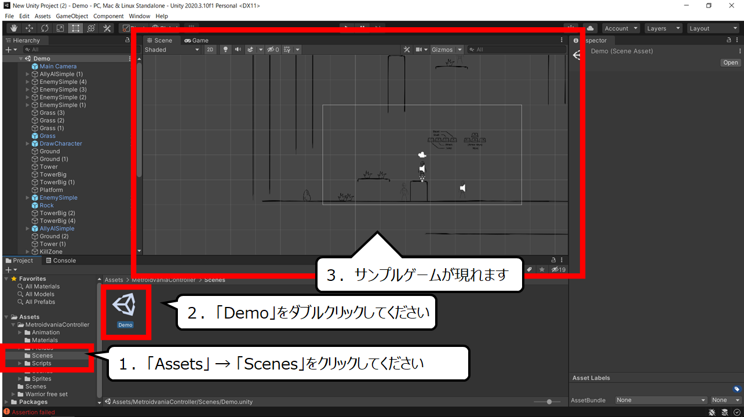The width and height of the screenshot is (744, 417).
Task: Click the Open button in Inspector
Action: click(731, 63)
